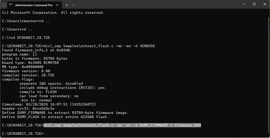The height and width of the screenshot is (138, 270).
Task: Click the terminal icon in the tab
Action: coord(11,5)
